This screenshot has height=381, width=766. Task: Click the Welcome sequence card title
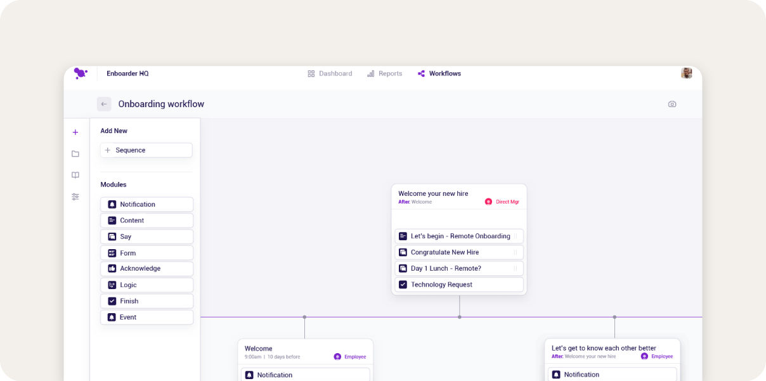tap(258, 349)
